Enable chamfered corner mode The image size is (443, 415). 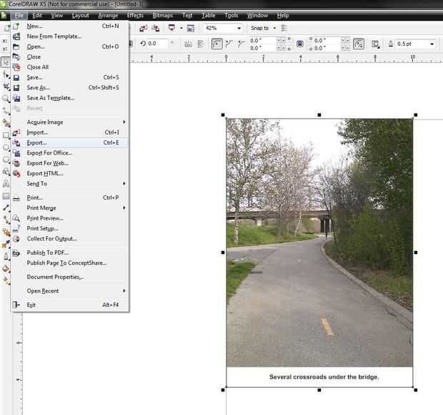point(241,44)
